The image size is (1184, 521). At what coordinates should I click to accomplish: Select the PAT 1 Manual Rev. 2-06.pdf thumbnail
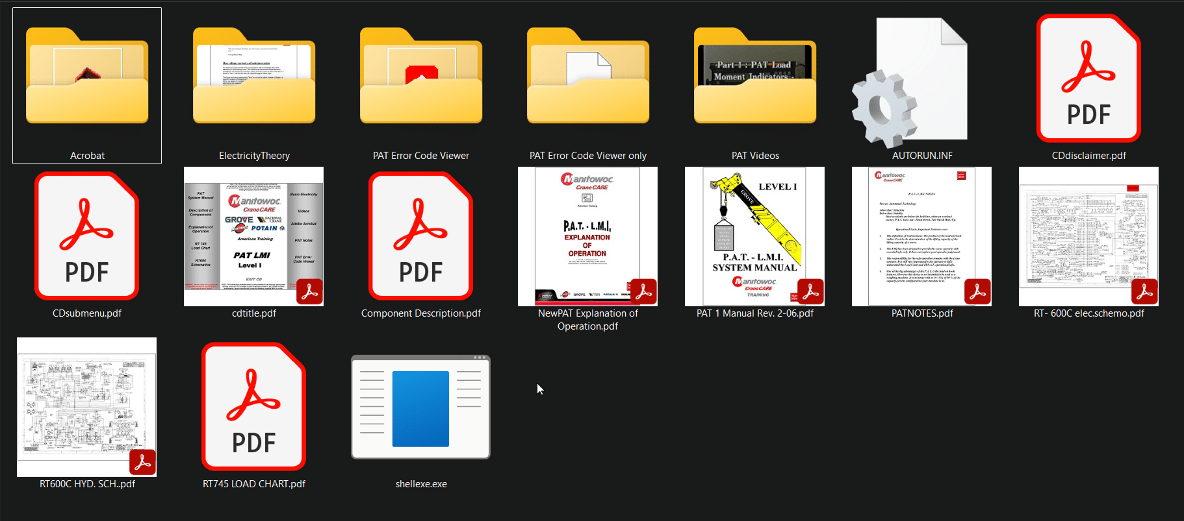point(755,236)
